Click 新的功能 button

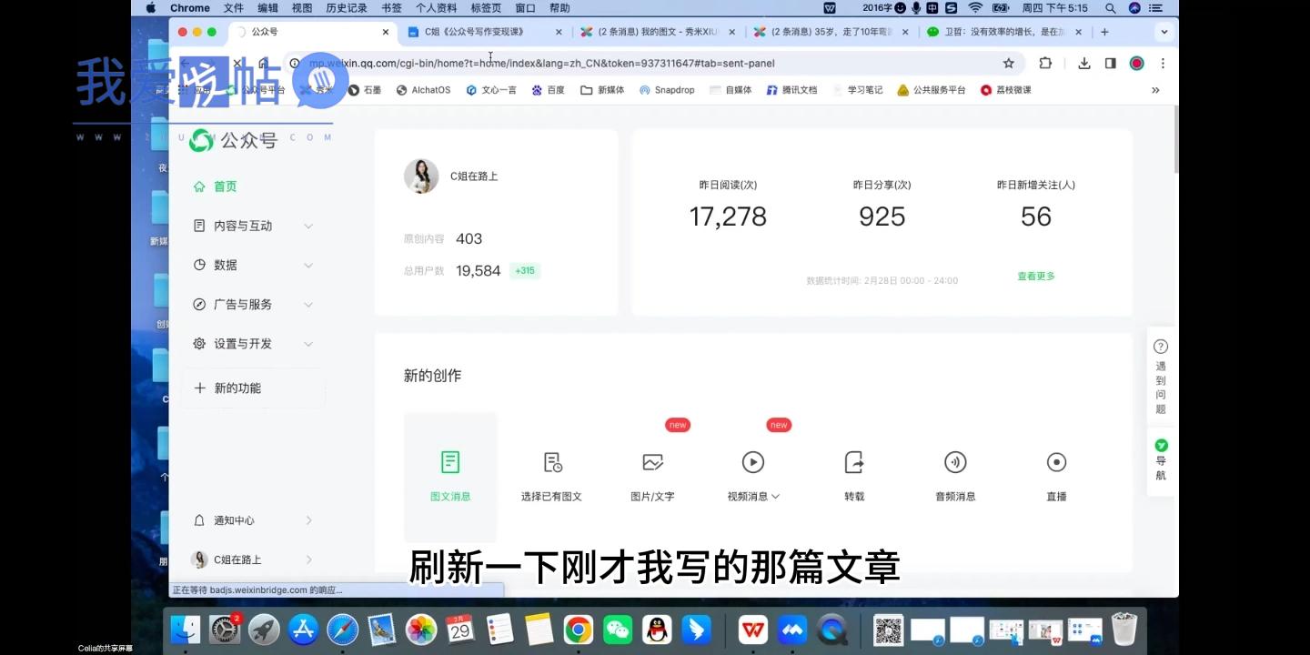253,388
